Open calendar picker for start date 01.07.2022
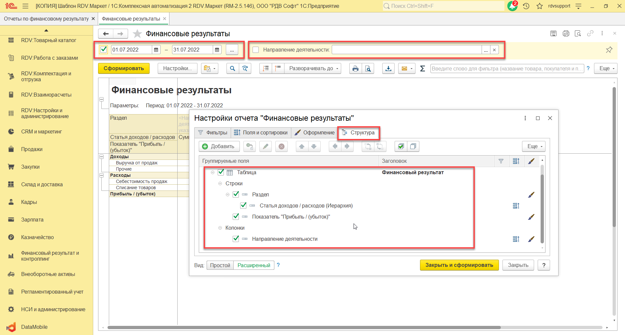The width and height of the screenshot is (625, 335). click(156, 50)
